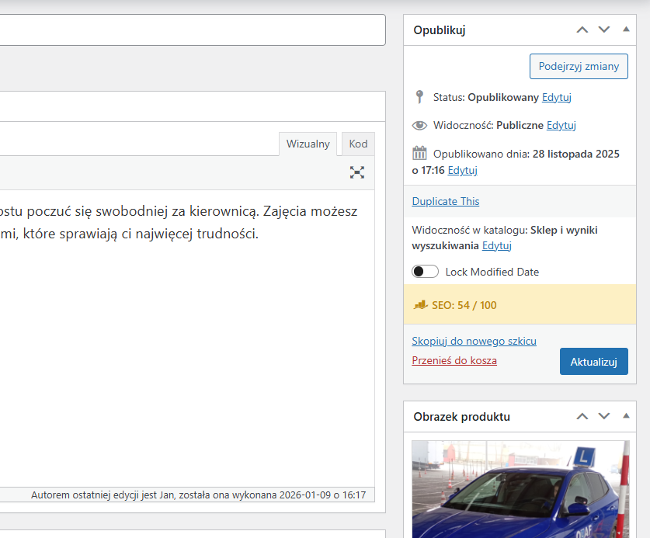Click the status pin icon
Viewport: 650px width, 538px height.
(x=419, y=97)
